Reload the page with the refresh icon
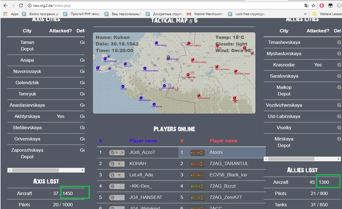Viewport: 342px width, 209px height. tap(21, 5)
